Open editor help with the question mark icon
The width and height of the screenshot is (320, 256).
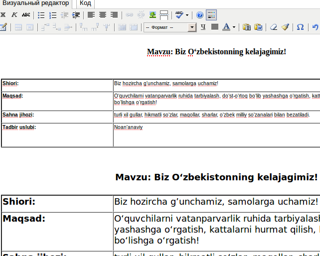tap(200, 15)
